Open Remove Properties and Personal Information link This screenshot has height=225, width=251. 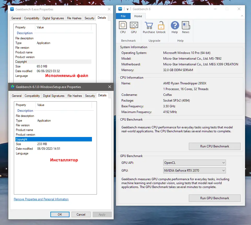tap(41, 199)
